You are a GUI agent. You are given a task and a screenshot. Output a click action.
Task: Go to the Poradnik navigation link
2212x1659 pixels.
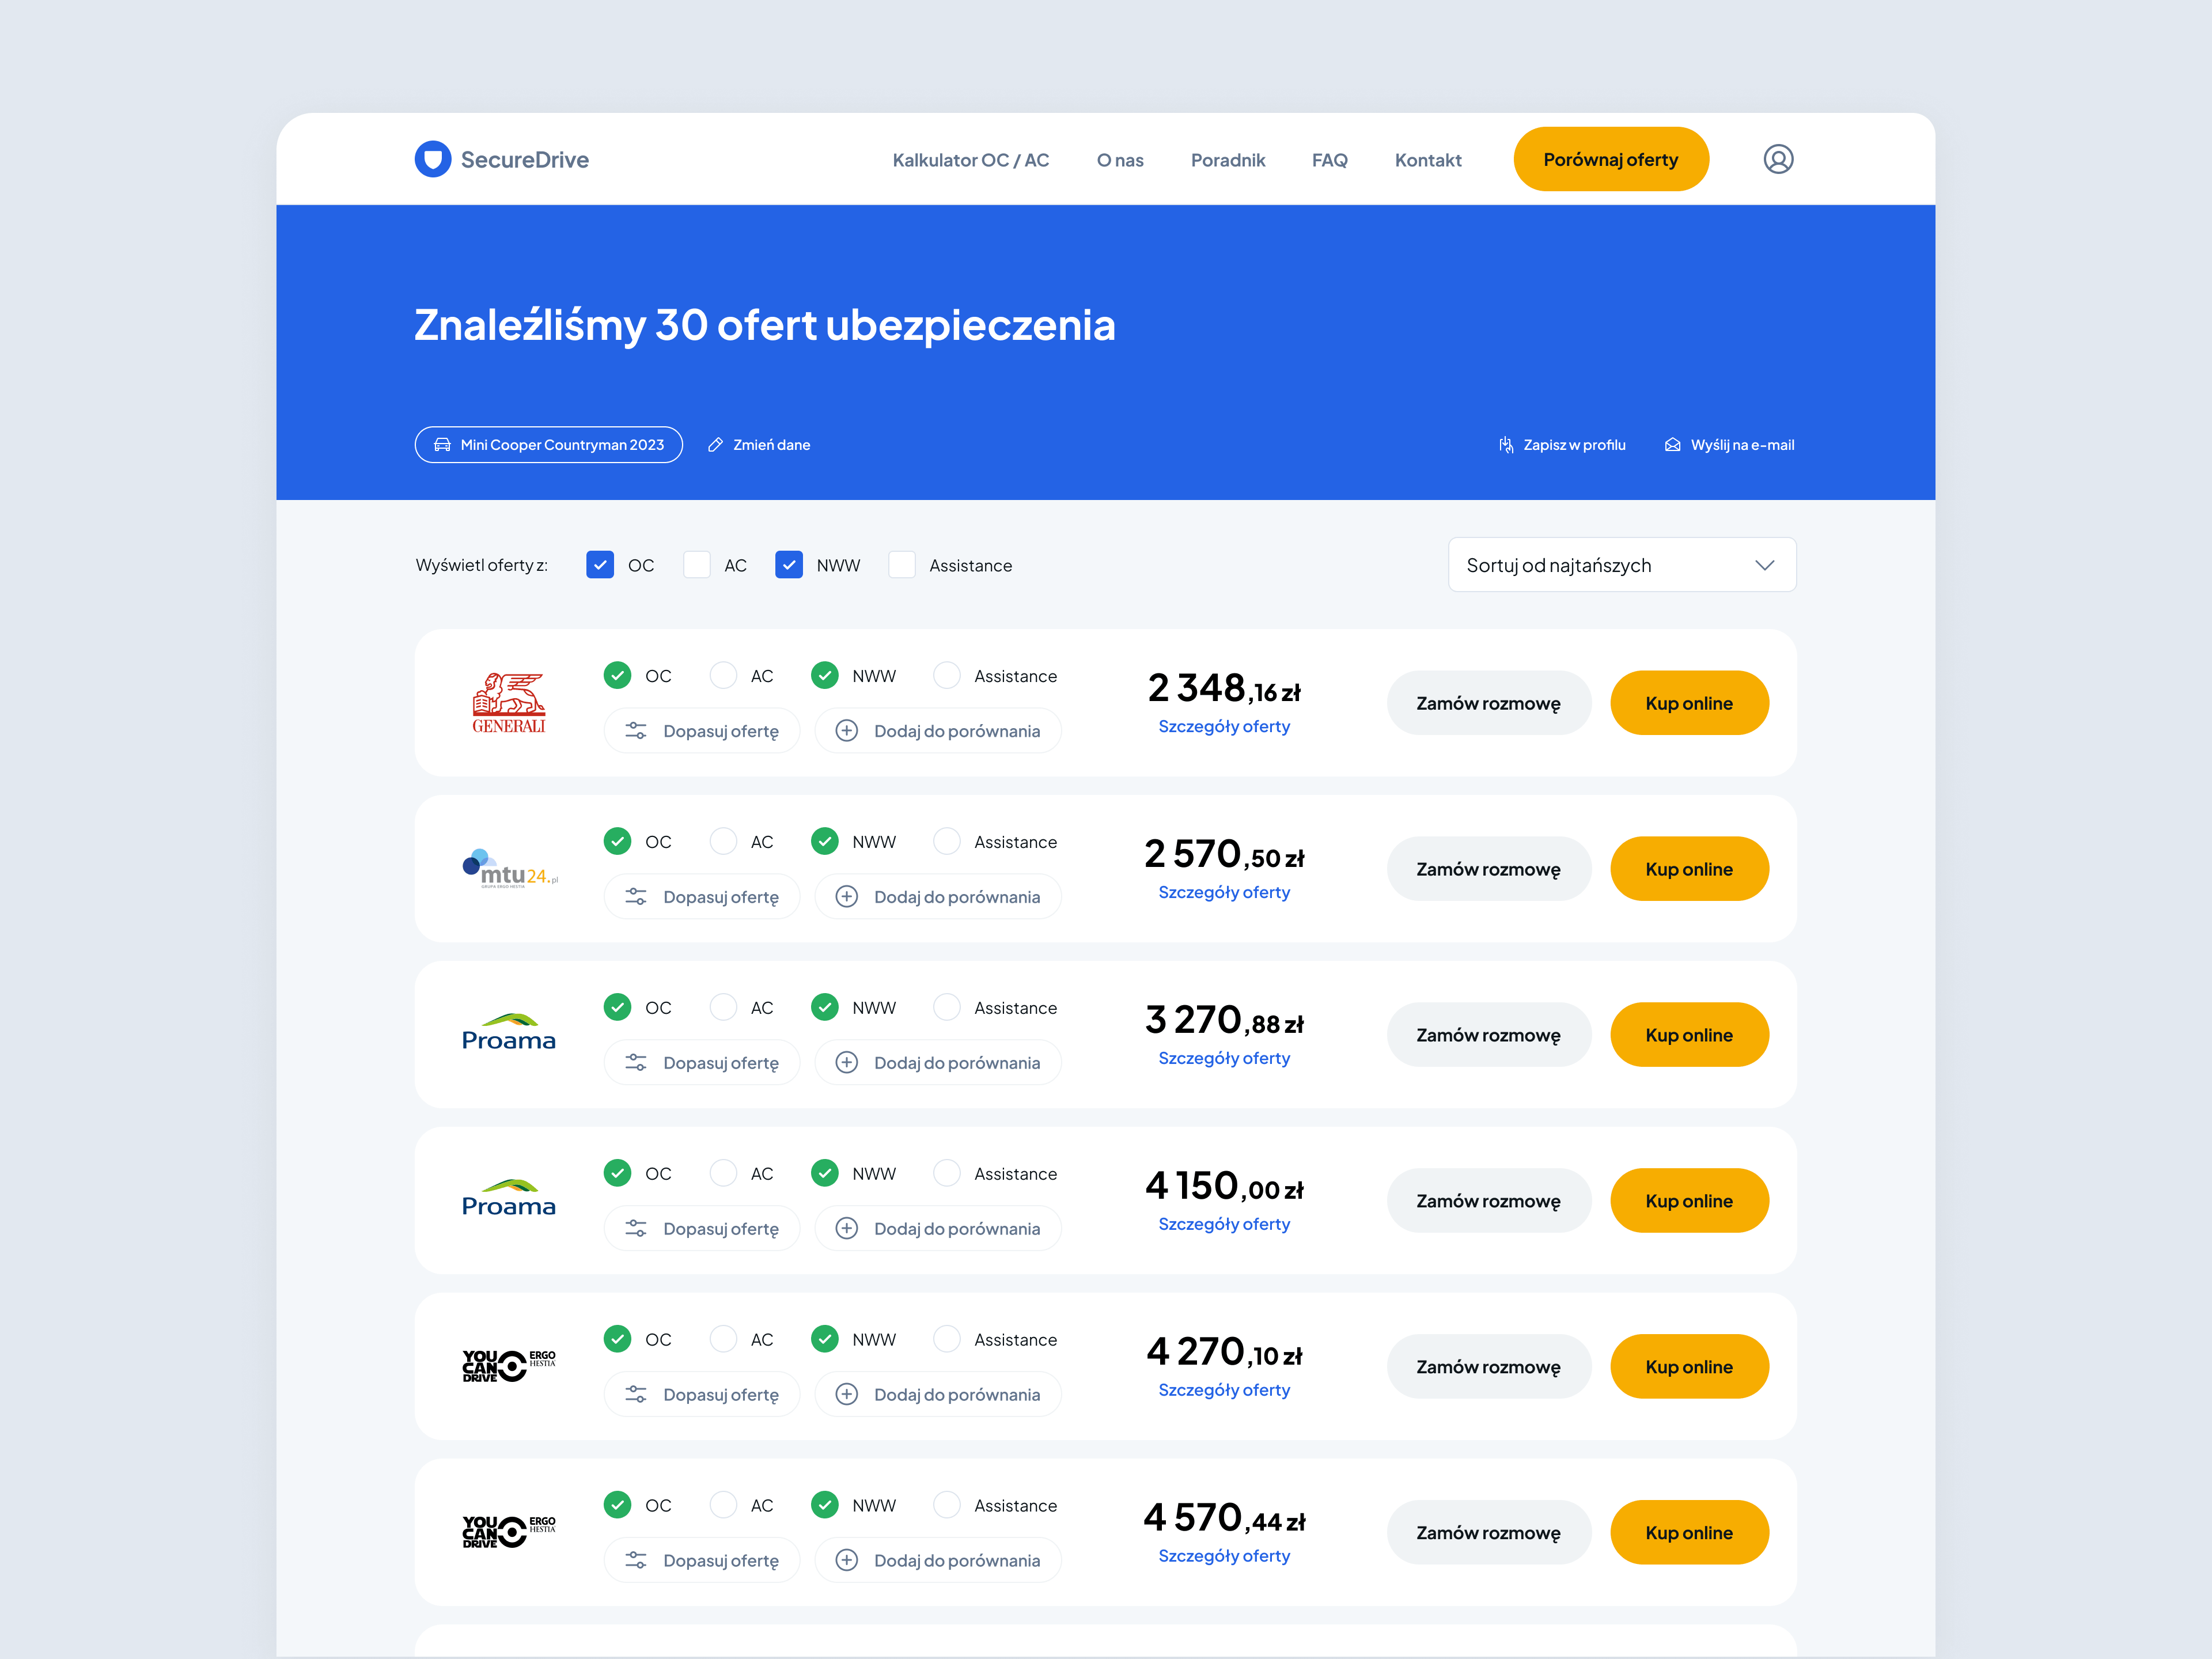coord(1227,160)
